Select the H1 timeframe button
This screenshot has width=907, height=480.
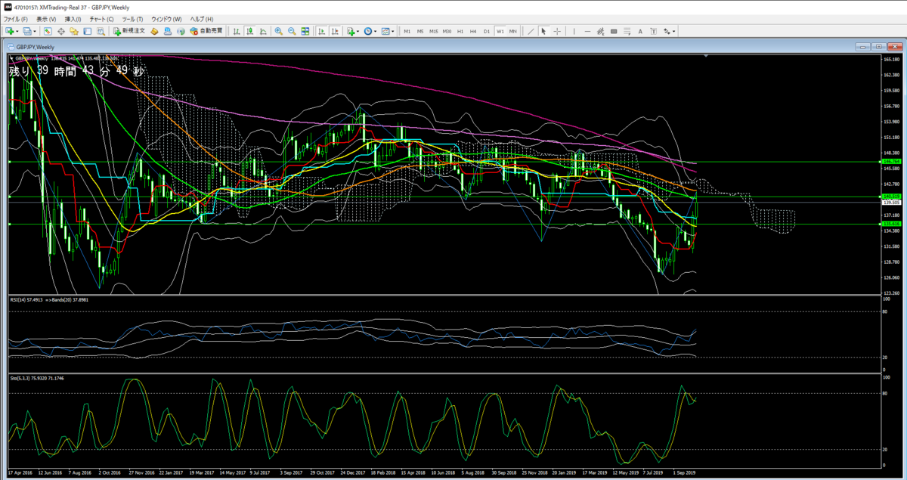[x=460, y=31]
